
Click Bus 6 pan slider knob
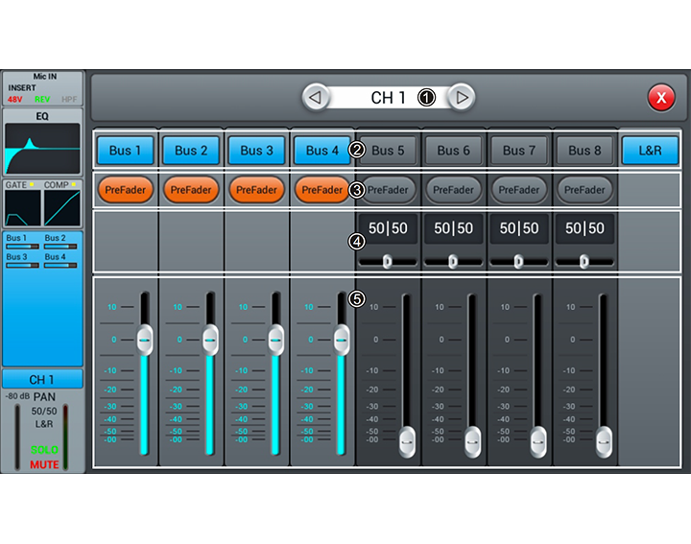tap(453, 261)
